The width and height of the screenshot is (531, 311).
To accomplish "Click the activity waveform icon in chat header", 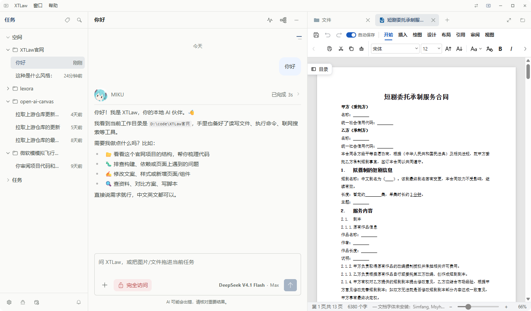I will coord(270,20).
